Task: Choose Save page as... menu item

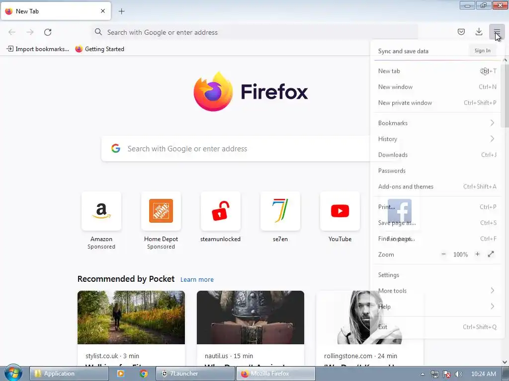Action: tap(437, 223)
